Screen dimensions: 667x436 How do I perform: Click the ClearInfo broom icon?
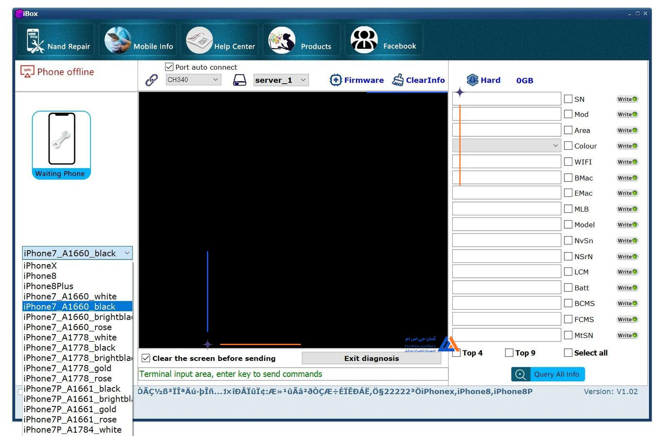point(398,80)
